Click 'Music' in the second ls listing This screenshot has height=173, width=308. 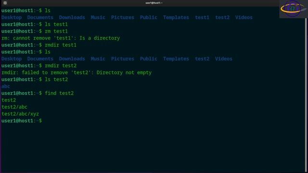click(98, 59)
